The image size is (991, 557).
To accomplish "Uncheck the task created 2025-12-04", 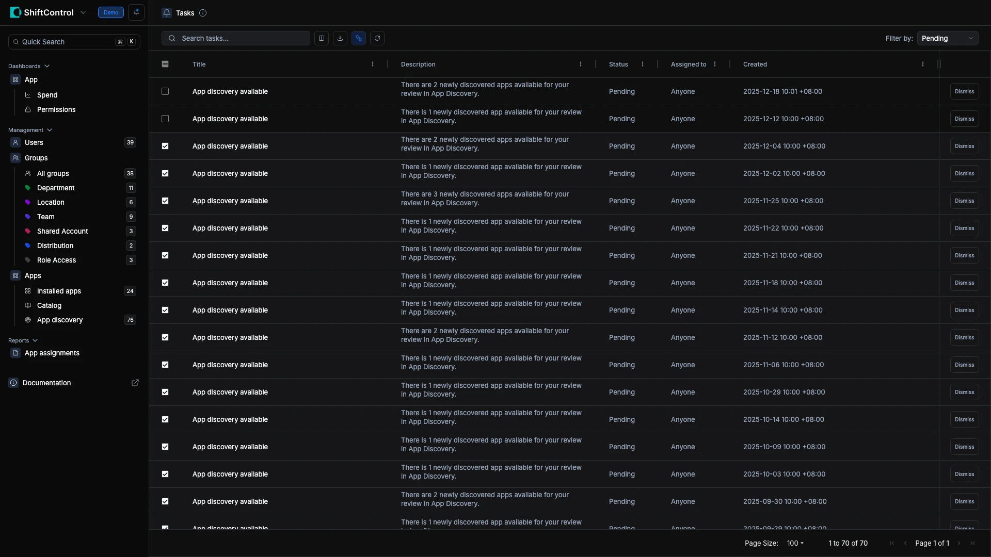I will tap(165, 146).
